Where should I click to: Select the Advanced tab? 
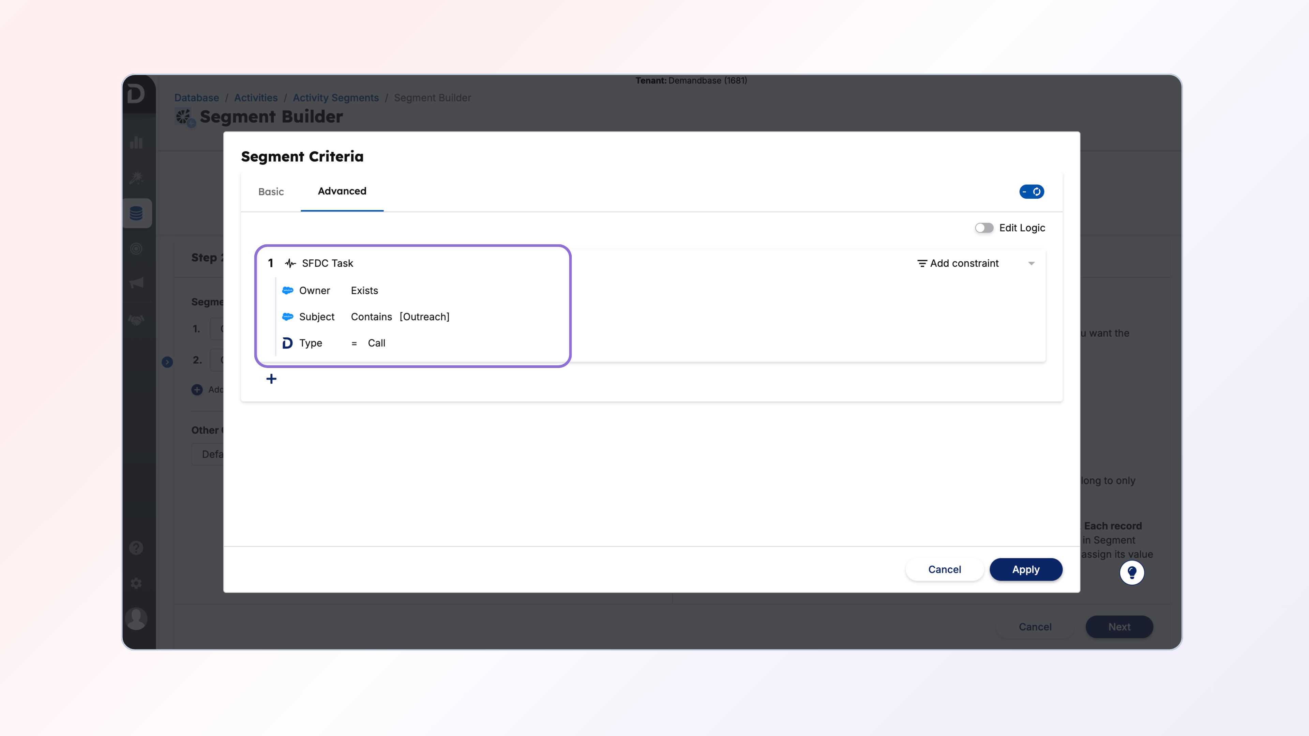(x=342, y=191)
